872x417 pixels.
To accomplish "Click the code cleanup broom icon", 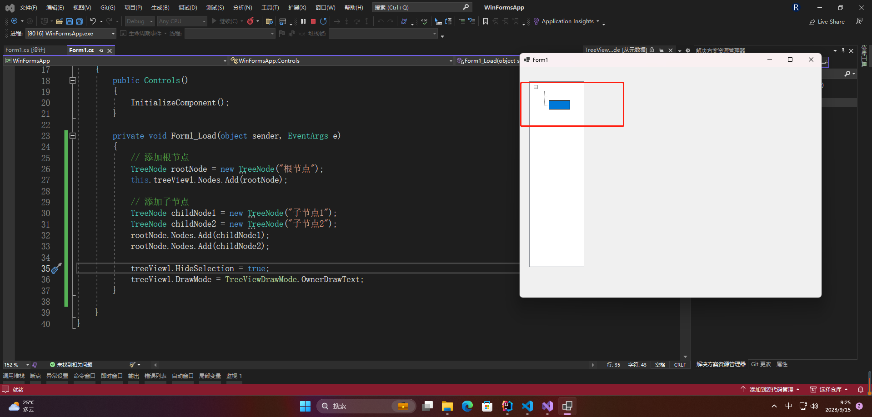I will (132, 364).
